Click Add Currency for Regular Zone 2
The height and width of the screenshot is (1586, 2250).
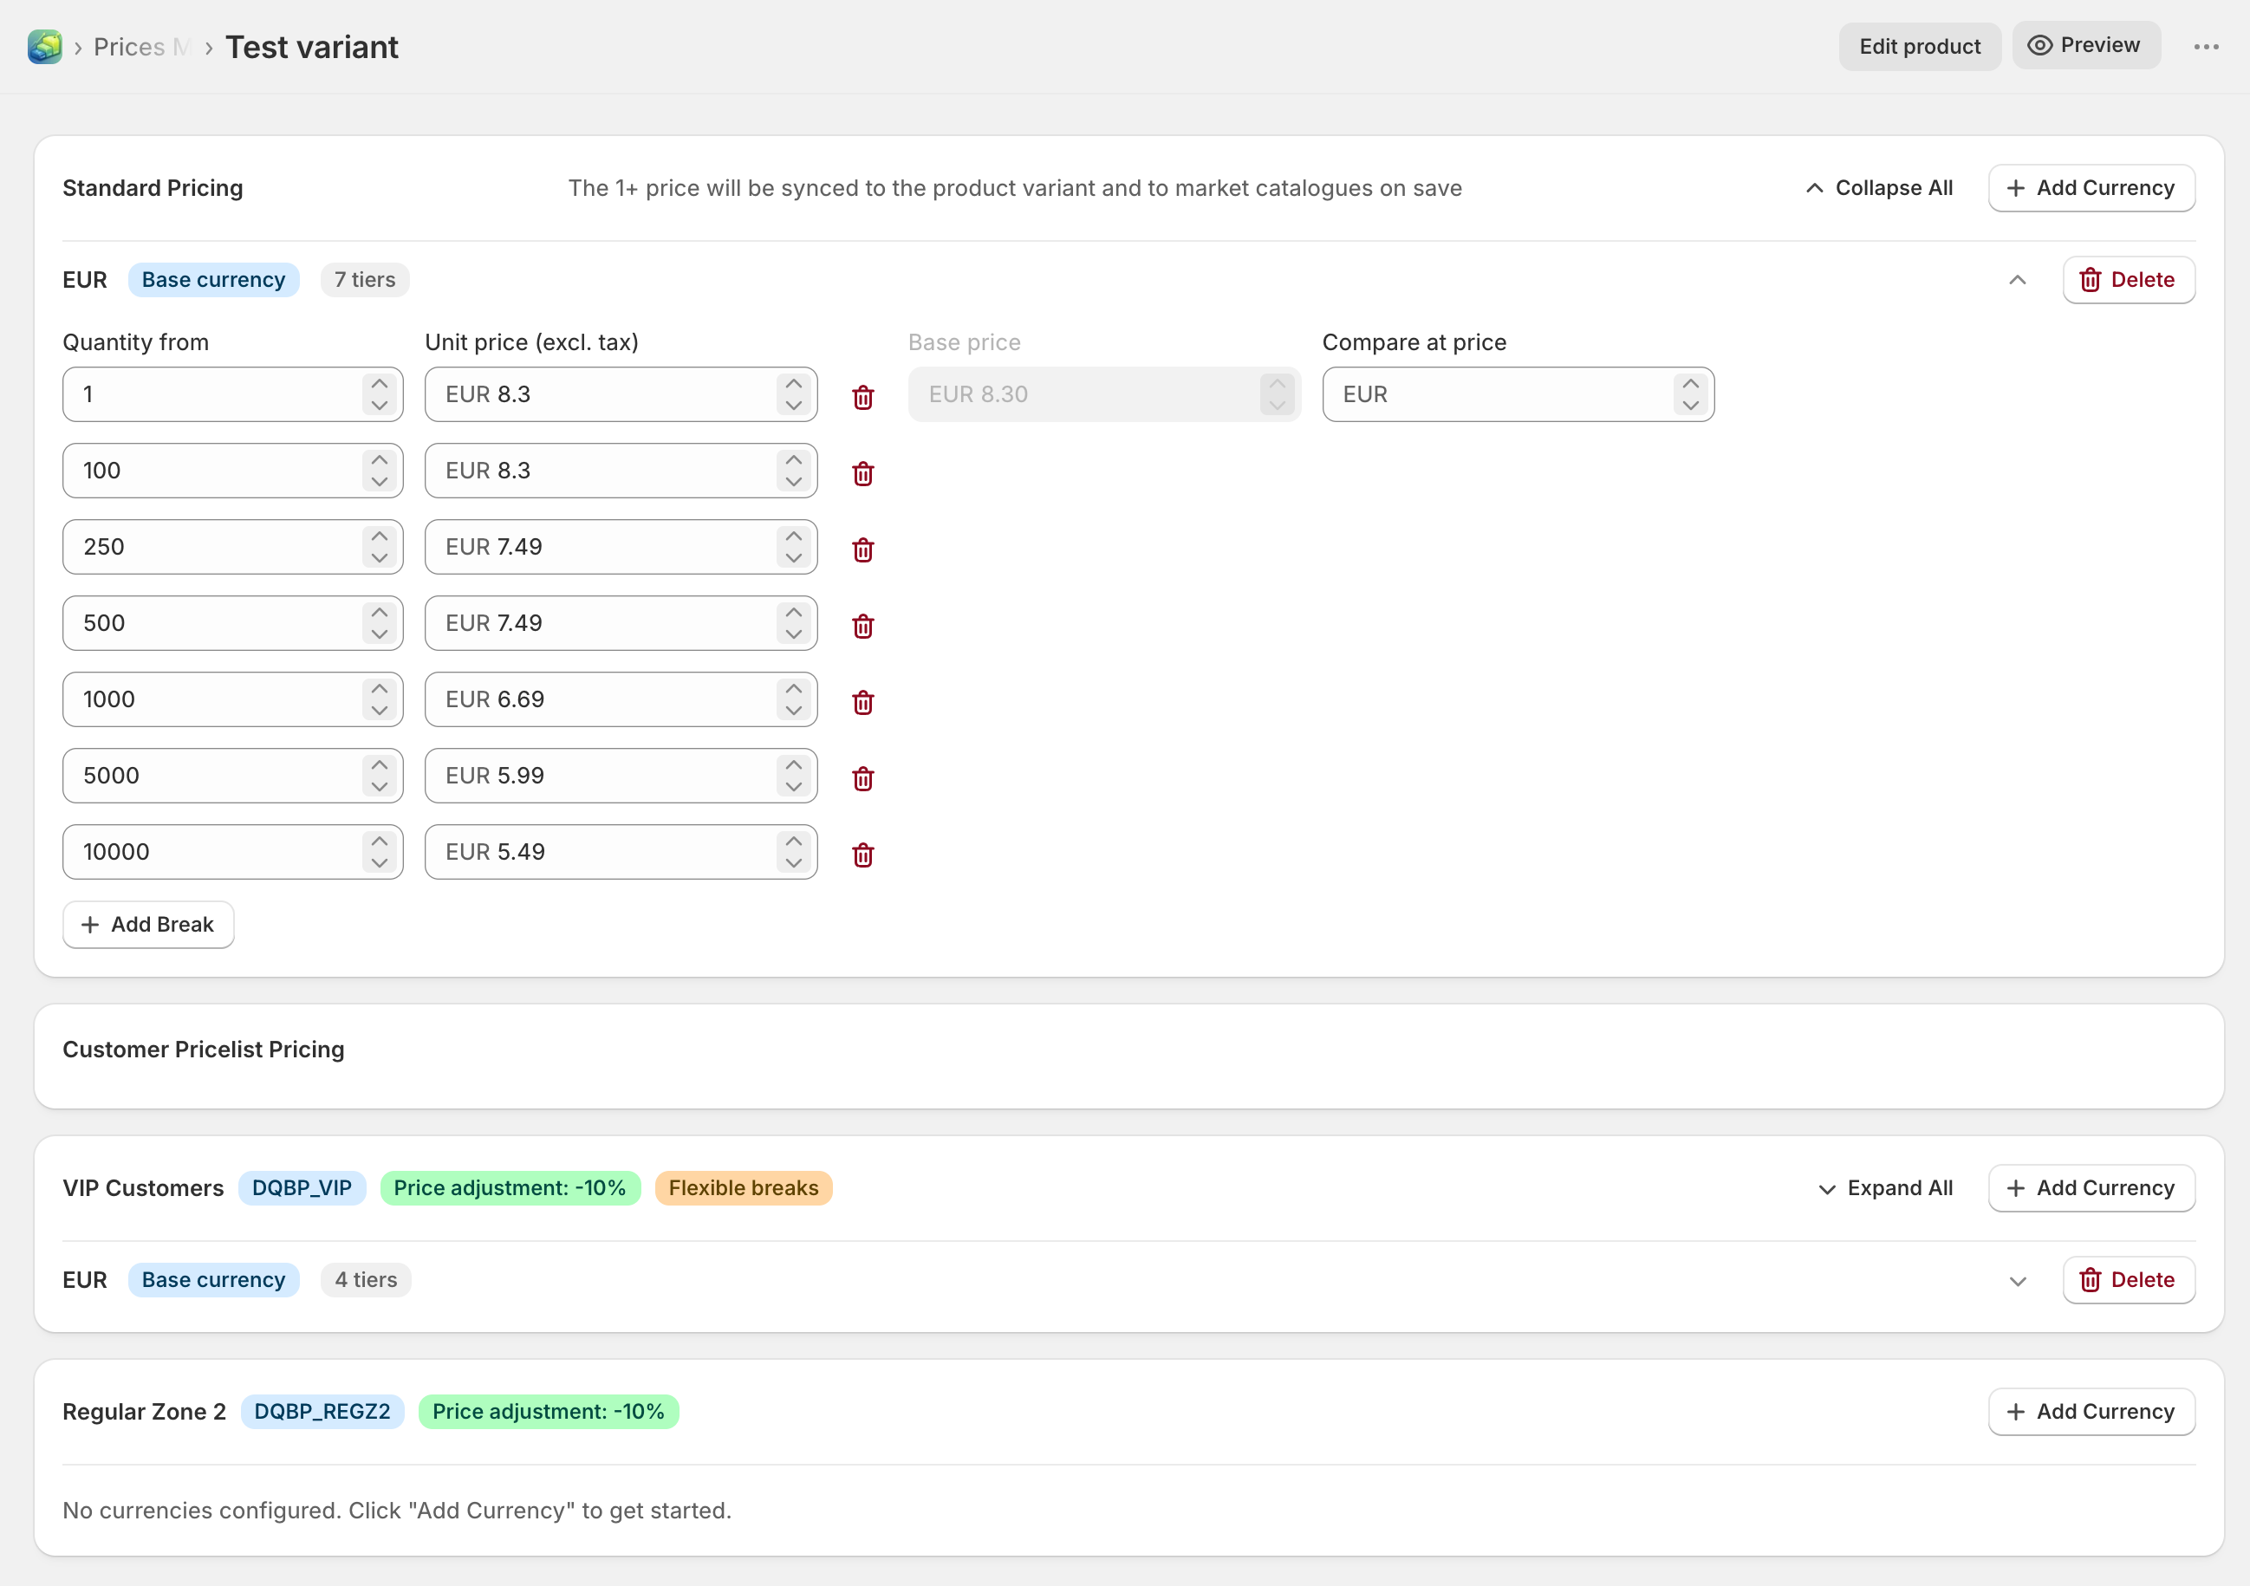(x=2091, y=1412)
